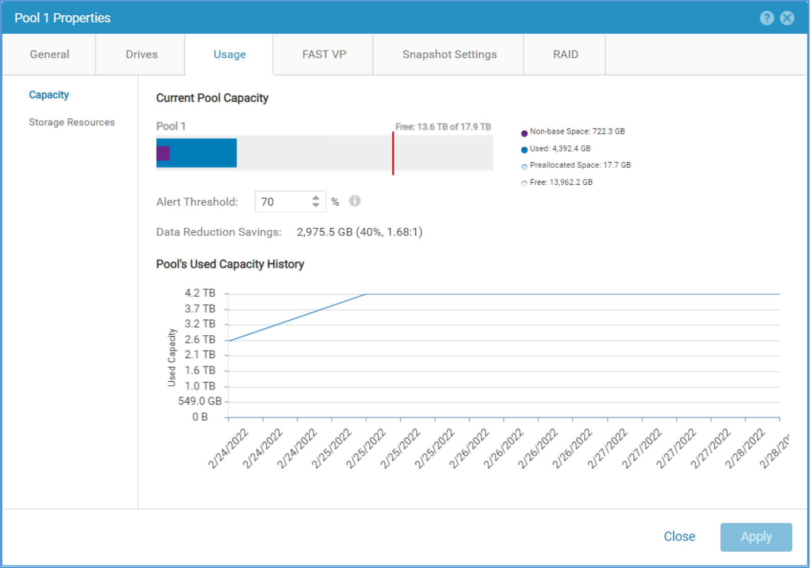Screen dimensions: 810x568
Task: Click the Current Pool Capacity heading
Action: pos(212,98)
